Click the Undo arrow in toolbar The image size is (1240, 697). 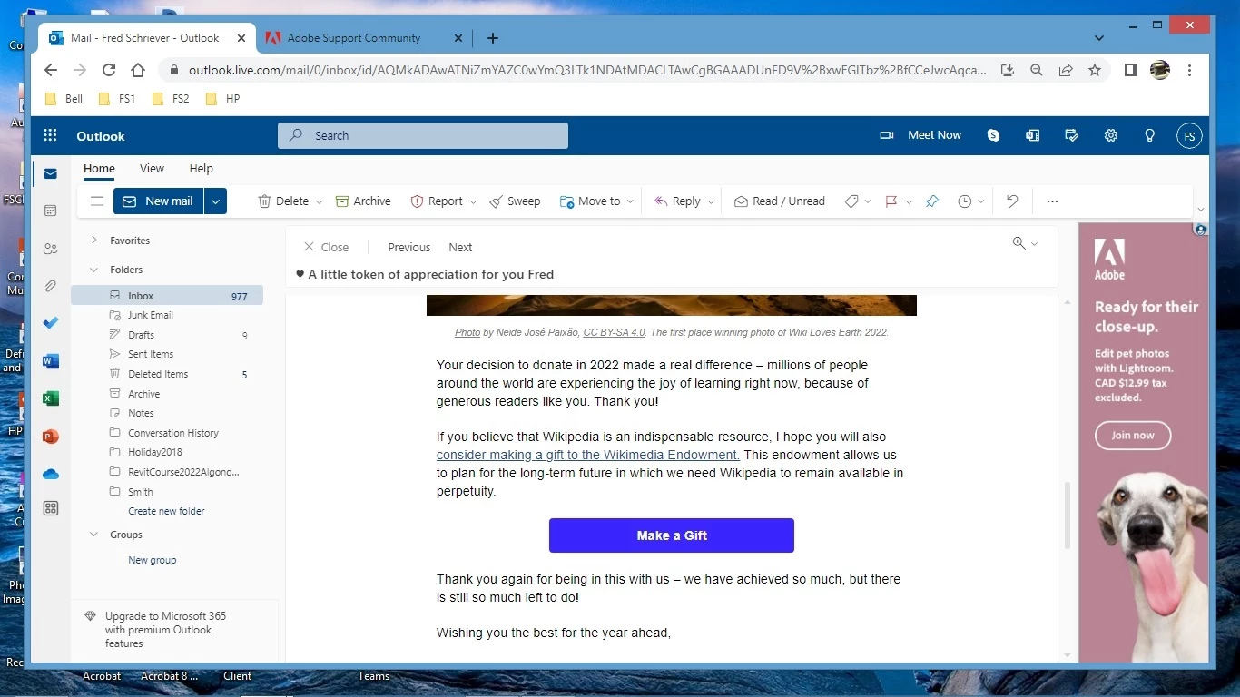pyautogui.click(x=1012, y=201)
